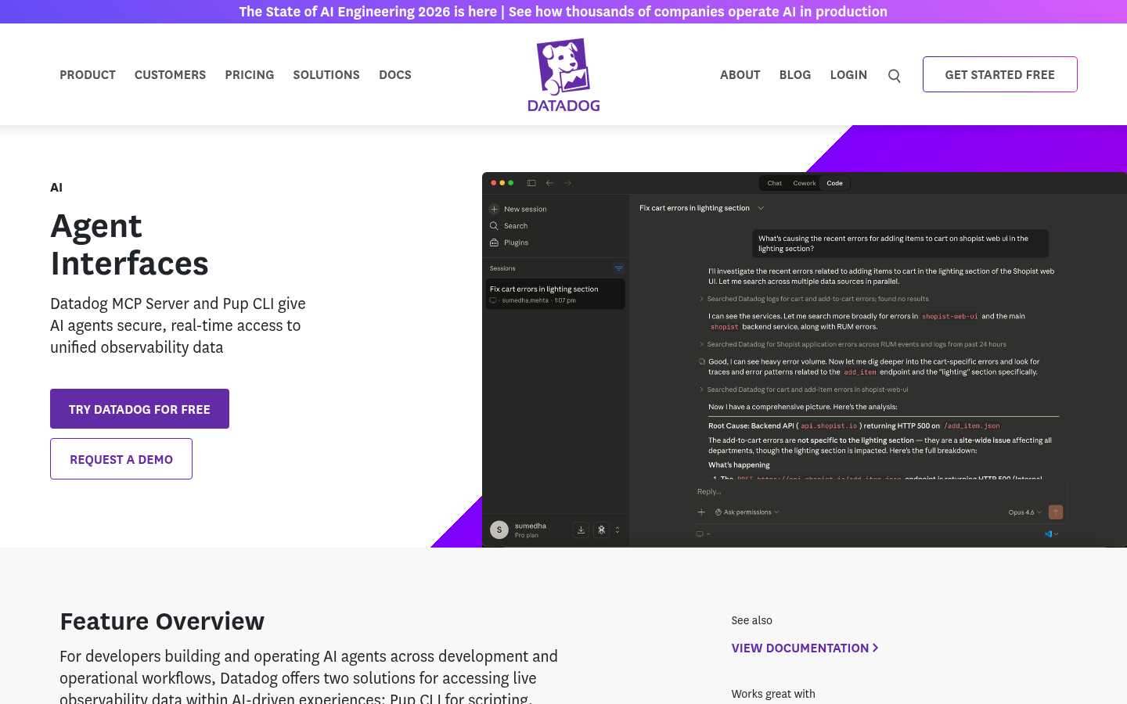Open Plugins via its toolbox icon

[x=494, y=242]
